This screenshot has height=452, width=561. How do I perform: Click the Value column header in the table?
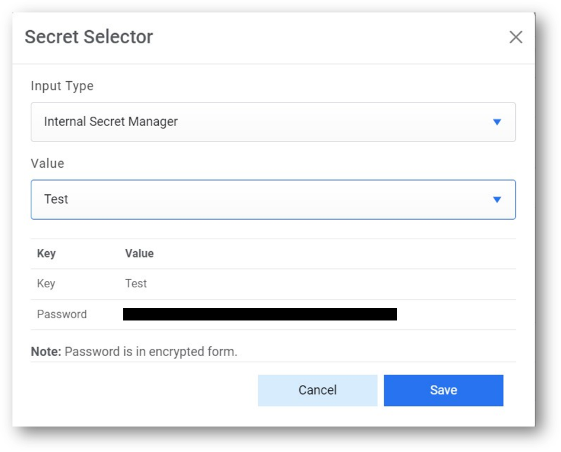139,254
